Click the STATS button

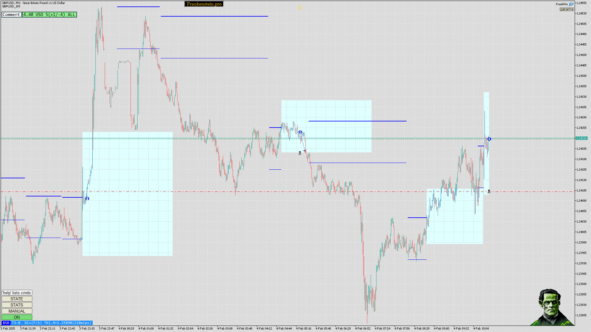pyautogui.click(x=17, y=305)
